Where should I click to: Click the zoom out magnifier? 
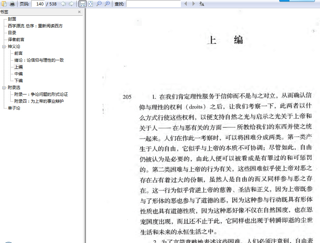click(x=99, y=4)
